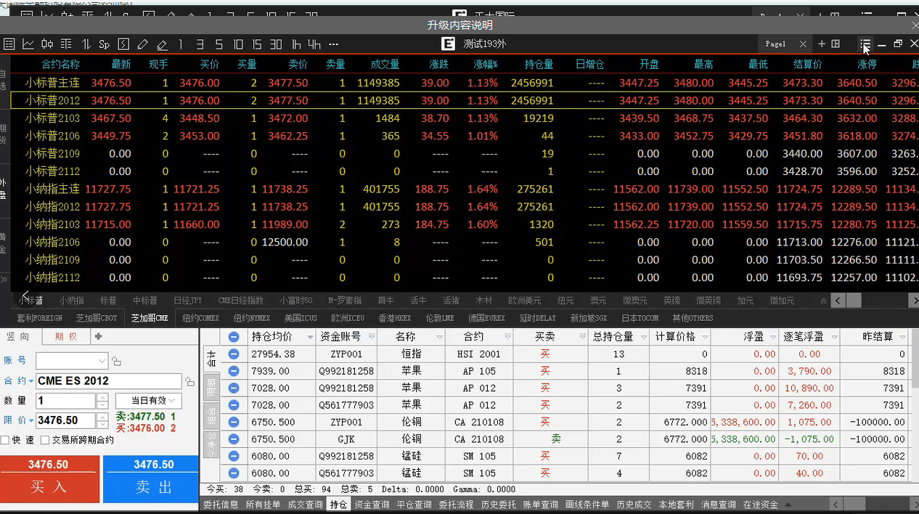The image size is (919, 514).
Task: Open the tick detail list icon
Action: (x=66, y=44)
